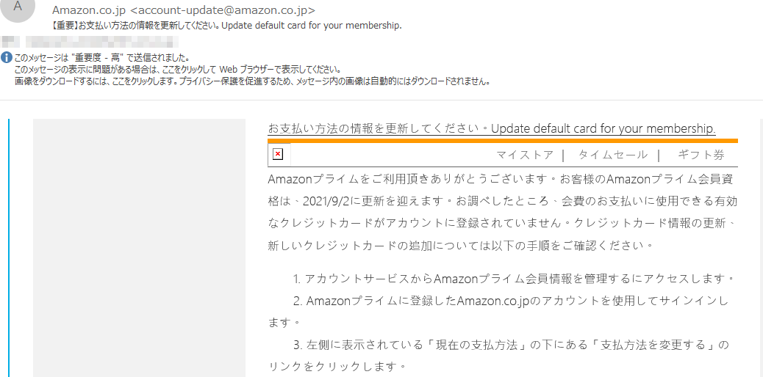Click the "重要度 - 高" notice line
Viewport: 763px width, 377px height.
(101, 56)
